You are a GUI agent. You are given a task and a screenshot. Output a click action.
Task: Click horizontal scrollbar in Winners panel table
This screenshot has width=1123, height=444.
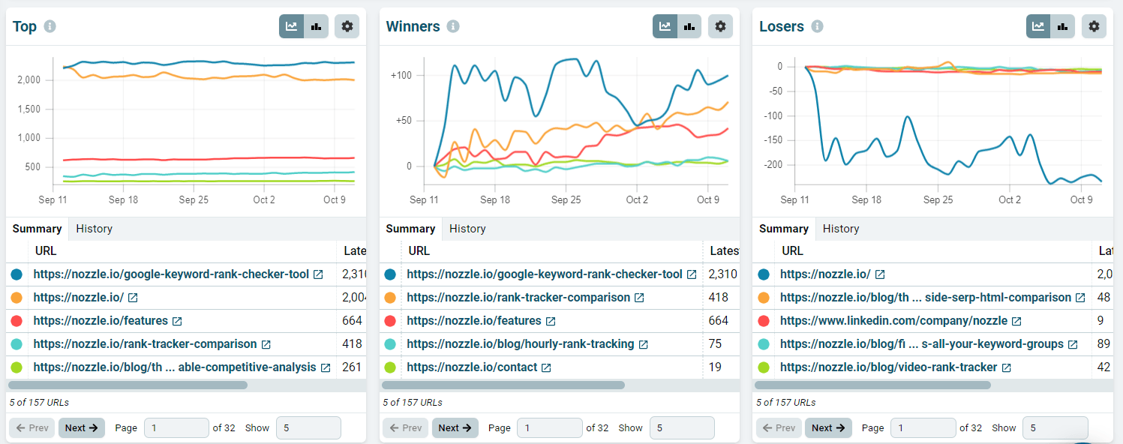tap(503, 385)
